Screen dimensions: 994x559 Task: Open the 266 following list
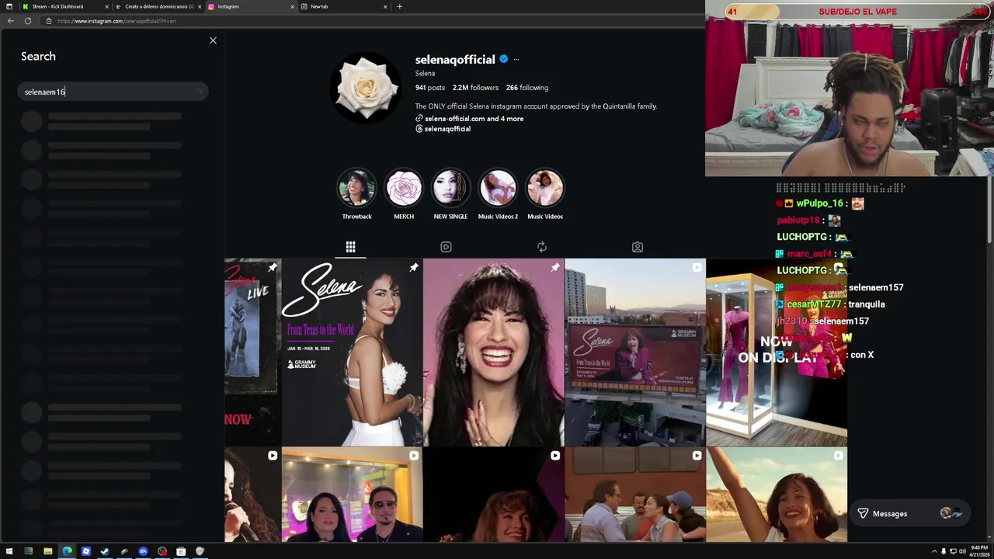click(x=527, y=88)
